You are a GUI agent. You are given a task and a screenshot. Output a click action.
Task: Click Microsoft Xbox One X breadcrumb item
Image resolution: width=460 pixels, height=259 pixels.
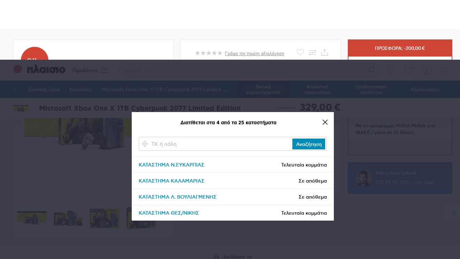164,89
